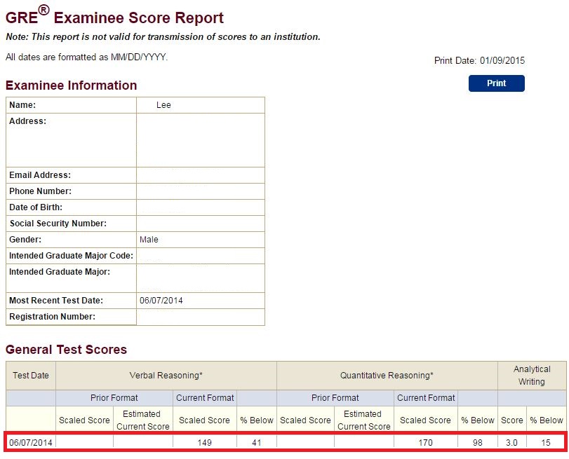The image size is (569, 459).
Task: Click the Most Recent Test Date value 06/07/2014
Action: (x=161, y=301)
